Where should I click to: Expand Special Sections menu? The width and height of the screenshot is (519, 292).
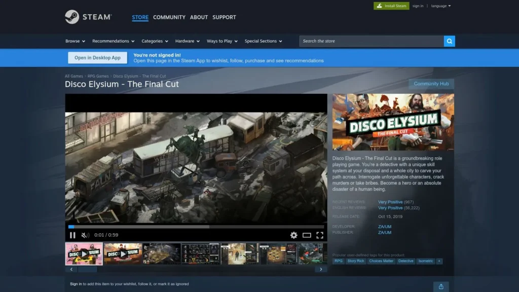click(x=263, y=41)
